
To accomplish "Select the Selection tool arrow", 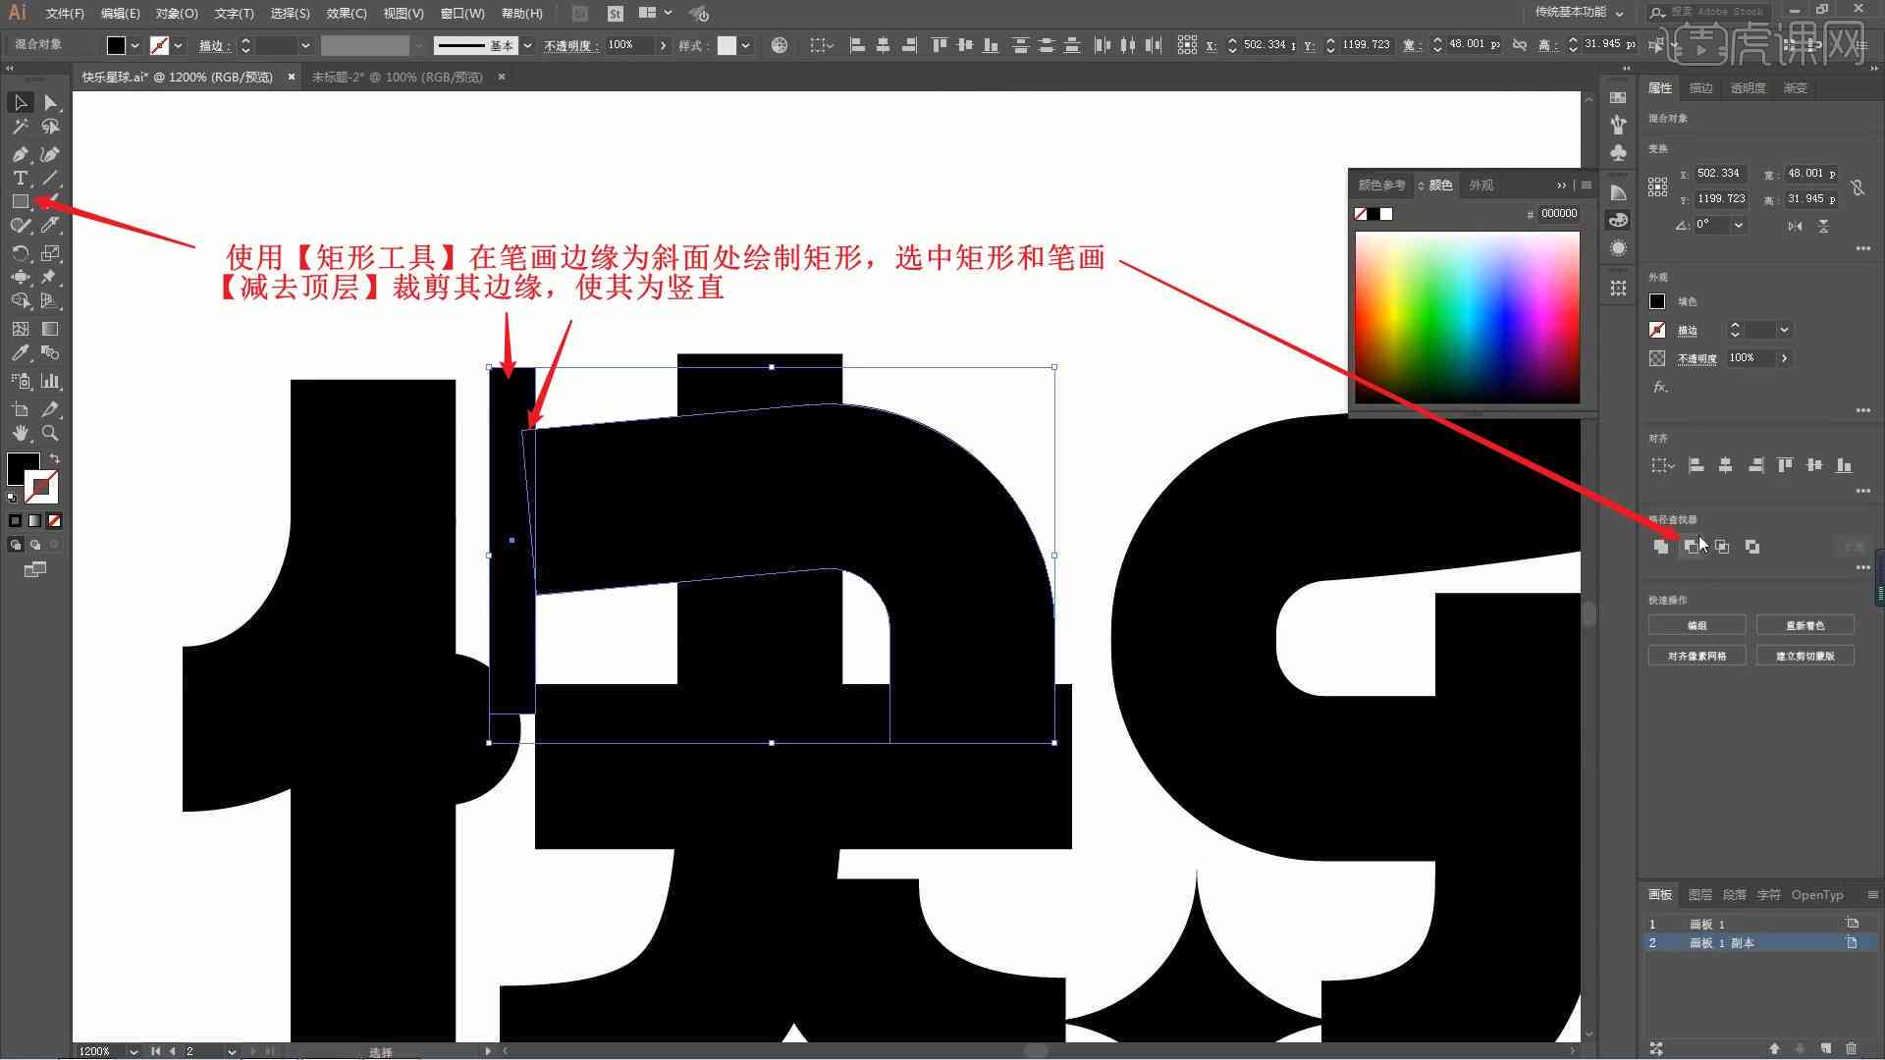I will point(18,101).
